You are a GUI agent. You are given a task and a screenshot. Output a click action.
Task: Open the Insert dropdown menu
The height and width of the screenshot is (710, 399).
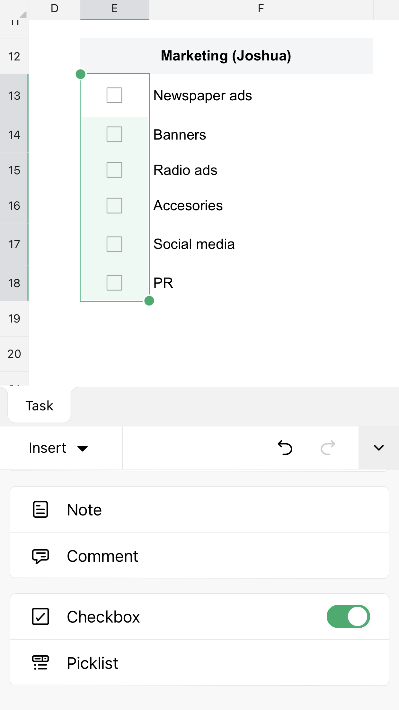point(58,448)
